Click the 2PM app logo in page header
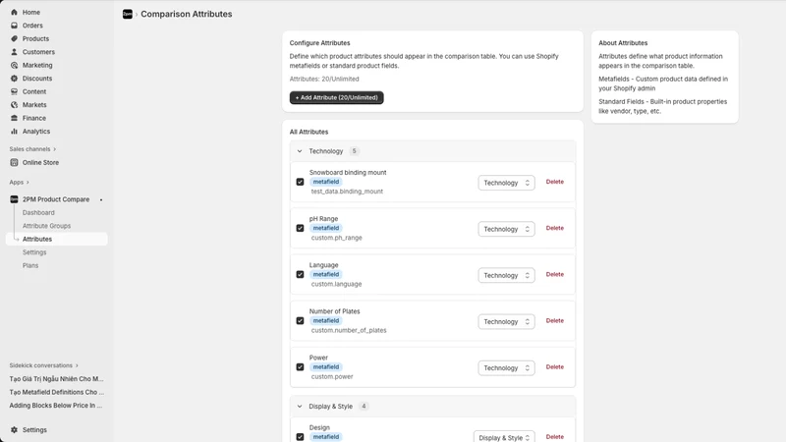The image size is (786, 442). coord(128,14)
